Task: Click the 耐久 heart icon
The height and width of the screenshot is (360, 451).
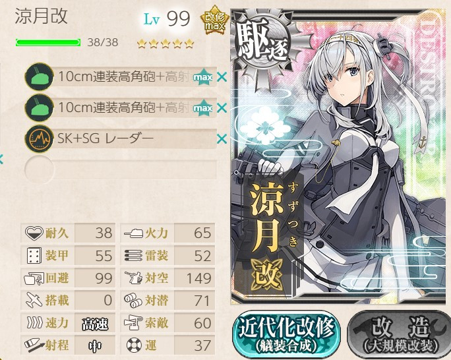Action: [x=34, y=233]
